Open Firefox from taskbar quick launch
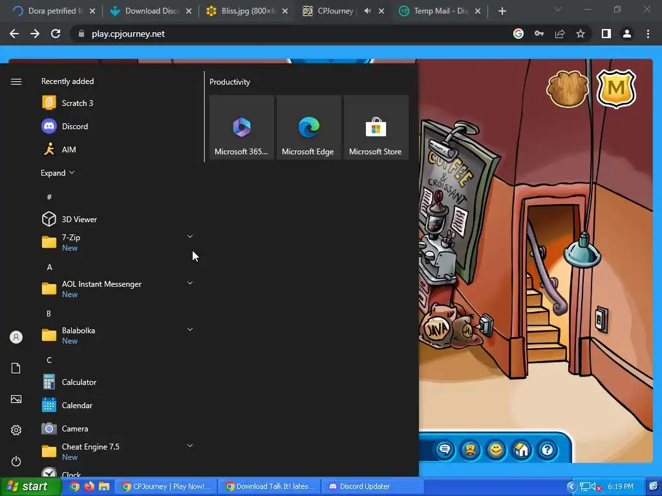Image resolution: width=662 pixels, height=496 pixels. [x=89, y=486]
